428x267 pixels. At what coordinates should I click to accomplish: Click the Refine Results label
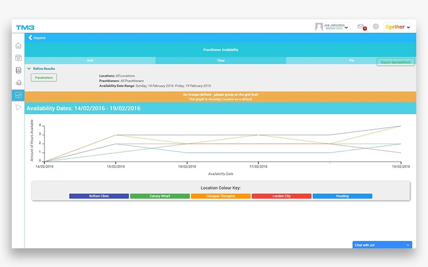tap(44, 69)
